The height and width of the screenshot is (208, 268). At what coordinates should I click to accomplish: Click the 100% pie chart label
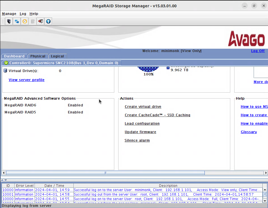[x=148, y=74]
